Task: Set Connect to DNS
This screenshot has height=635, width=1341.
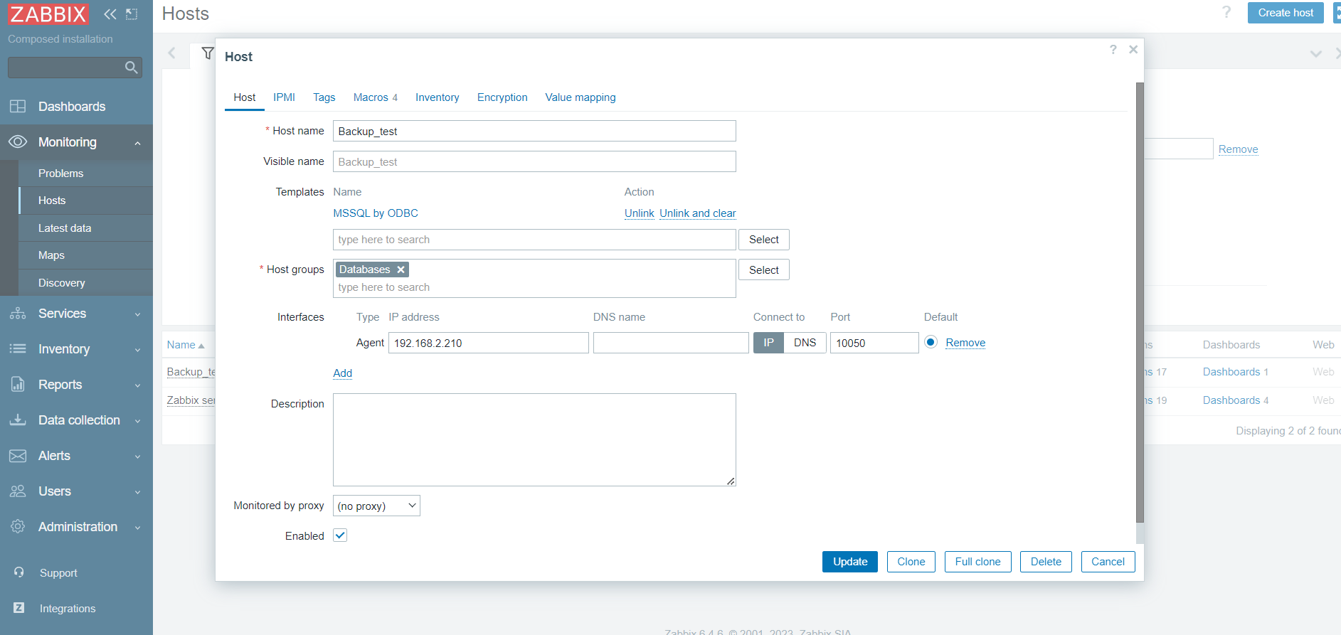Action: pos(805,343)
